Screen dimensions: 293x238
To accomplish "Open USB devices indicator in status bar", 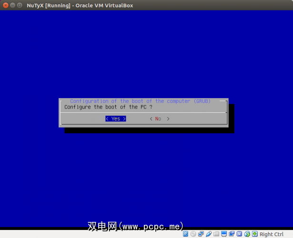I will tap(209, 234).
